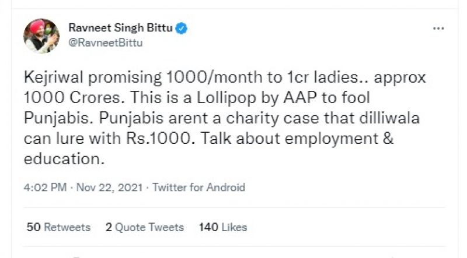
Task: Open the tweet's three-dot more options menu
Action: (439, 29)
